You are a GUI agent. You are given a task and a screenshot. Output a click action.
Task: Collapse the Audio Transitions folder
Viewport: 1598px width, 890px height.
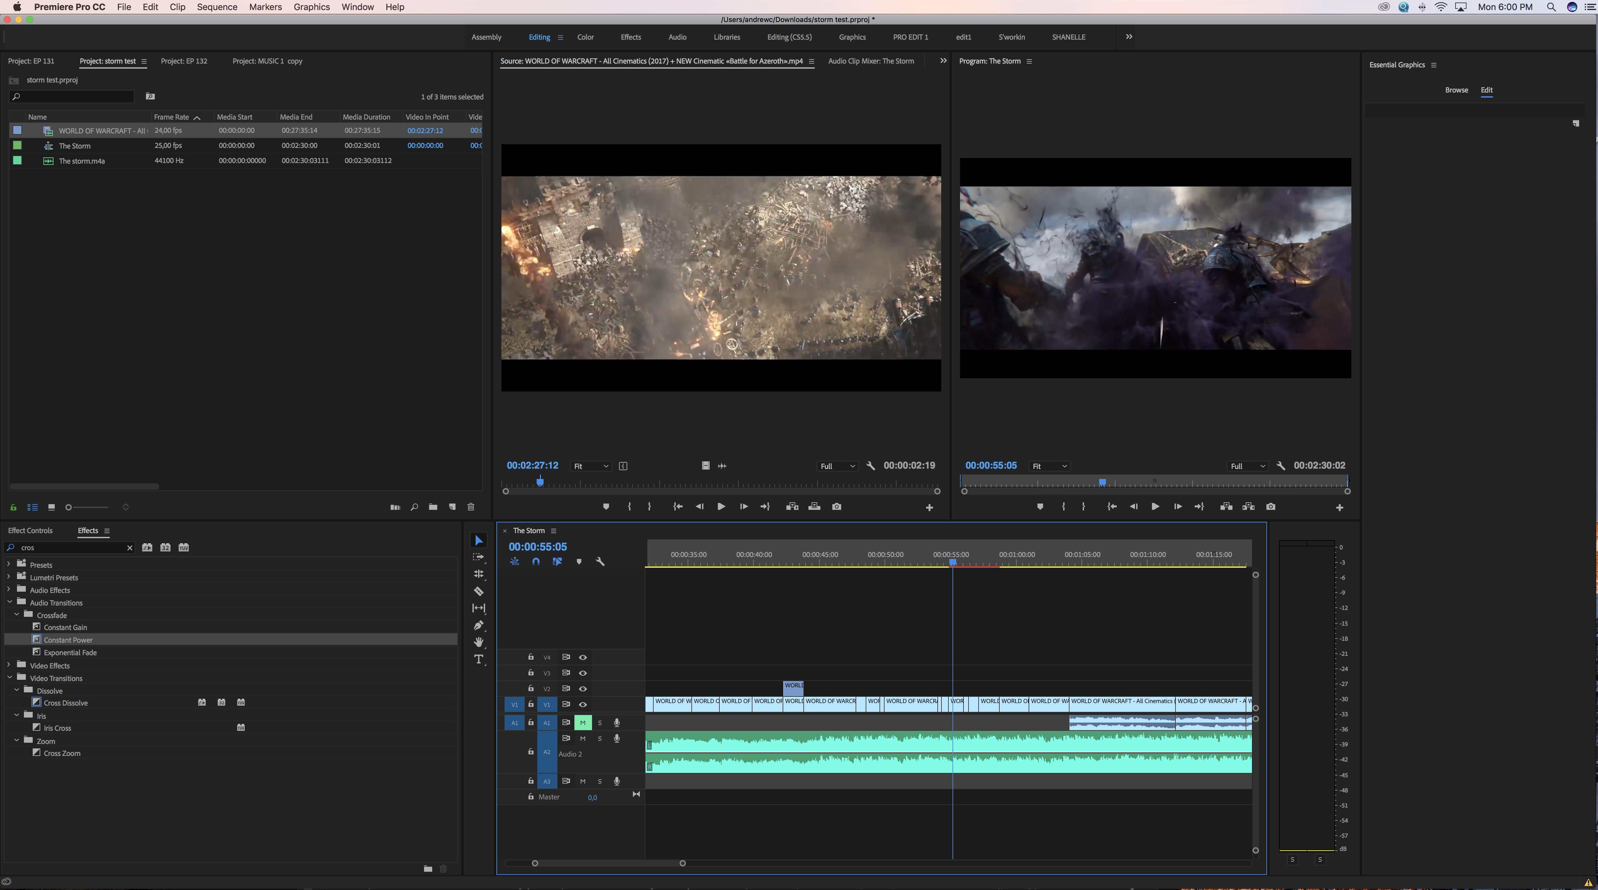pos(9,602)
